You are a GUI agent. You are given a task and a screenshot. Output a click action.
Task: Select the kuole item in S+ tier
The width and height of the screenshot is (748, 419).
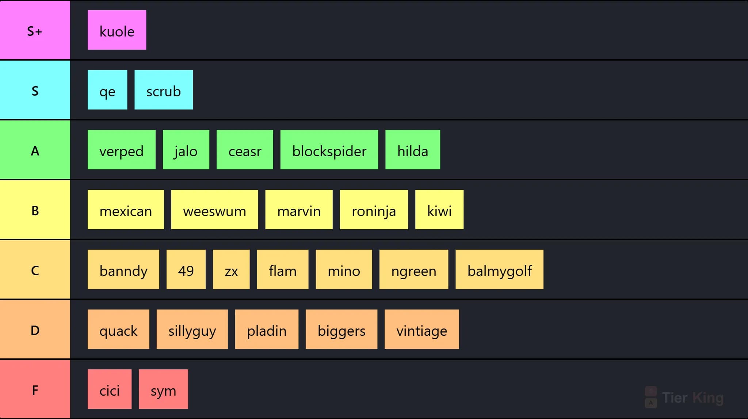[x=117, y=30]
